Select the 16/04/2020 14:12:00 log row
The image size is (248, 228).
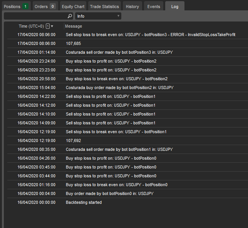(127, 105)
